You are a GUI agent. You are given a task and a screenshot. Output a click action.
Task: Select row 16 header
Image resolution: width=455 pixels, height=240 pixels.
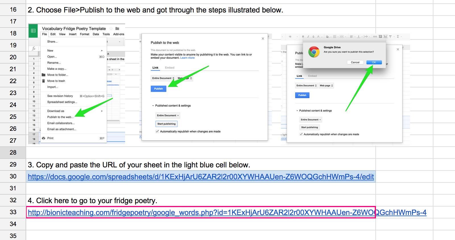click(13, 10)
